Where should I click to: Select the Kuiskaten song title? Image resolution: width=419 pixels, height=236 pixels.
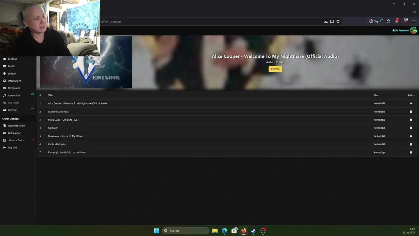(x=53, y=128)
